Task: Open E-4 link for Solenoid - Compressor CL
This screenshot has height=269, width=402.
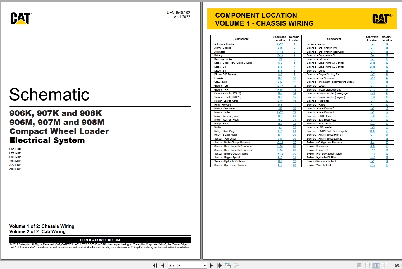Action: [x=373, y=55]
